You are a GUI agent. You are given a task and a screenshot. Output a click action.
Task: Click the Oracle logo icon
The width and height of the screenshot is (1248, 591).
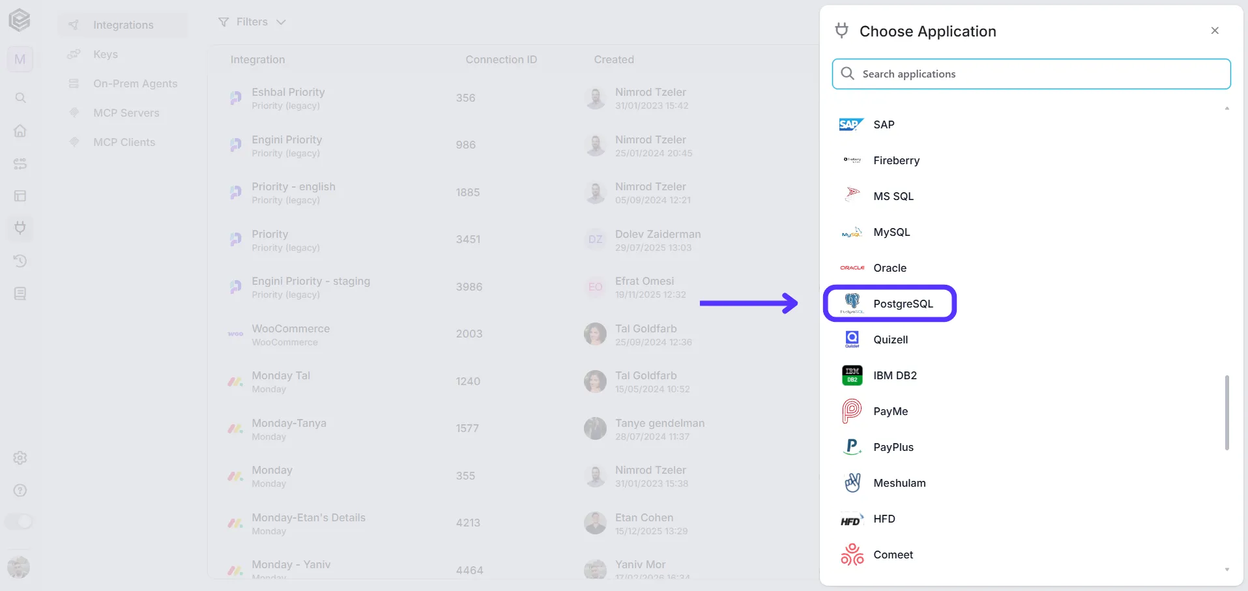tap(852, 268)
